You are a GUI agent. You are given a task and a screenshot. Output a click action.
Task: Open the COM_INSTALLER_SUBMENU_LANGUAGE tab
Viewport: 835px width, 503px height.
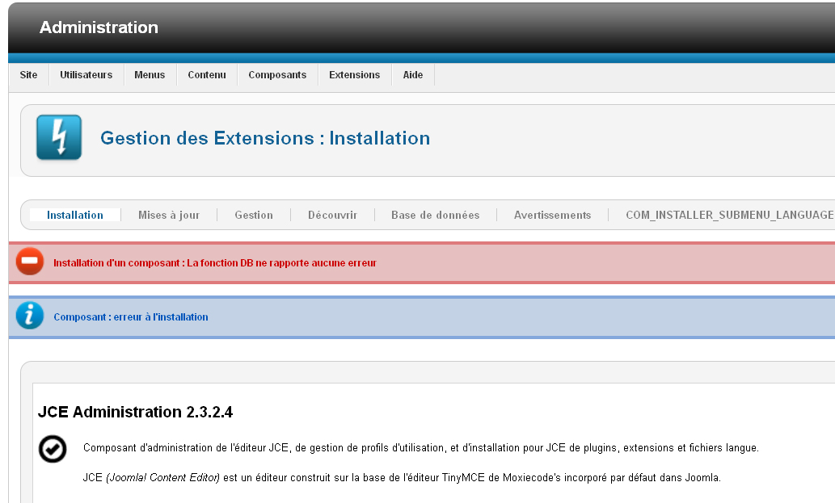[x=730, y=215]
